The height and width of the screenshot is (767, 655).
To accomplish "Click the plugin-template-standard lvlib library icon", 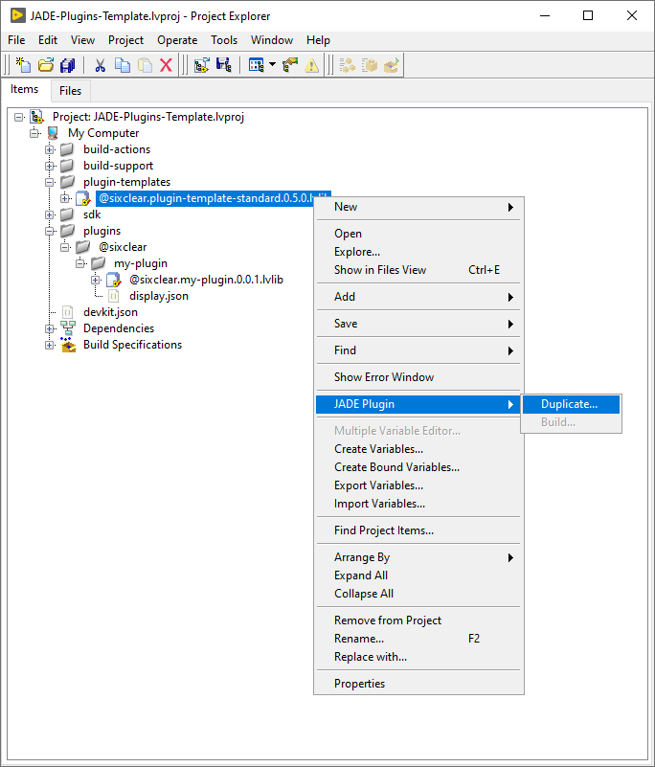I will 83,198.
